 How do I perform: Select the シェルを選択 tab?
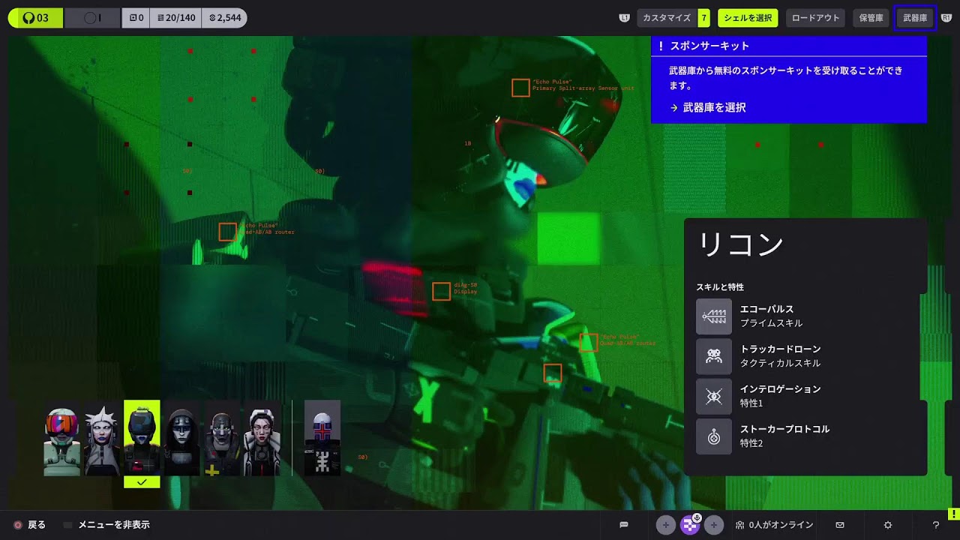(x=748, y=18)
